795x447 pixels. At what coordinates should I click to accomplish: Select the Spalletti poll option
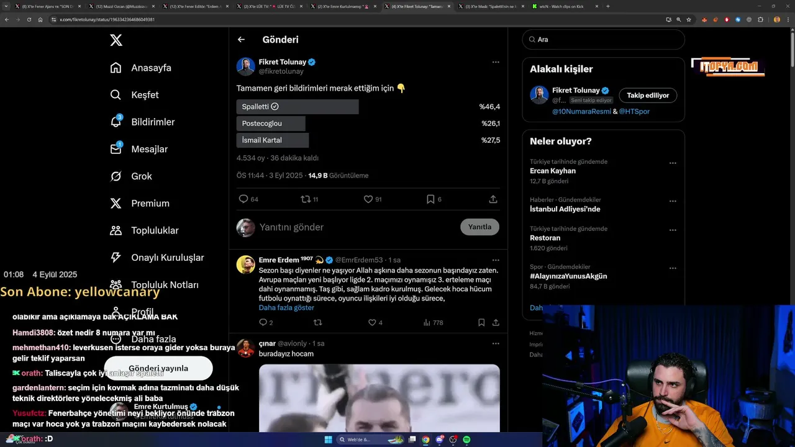298,107
